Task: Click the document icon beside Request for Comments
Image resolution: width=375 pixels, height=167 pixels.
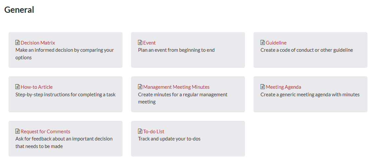Action: point(17,131)
